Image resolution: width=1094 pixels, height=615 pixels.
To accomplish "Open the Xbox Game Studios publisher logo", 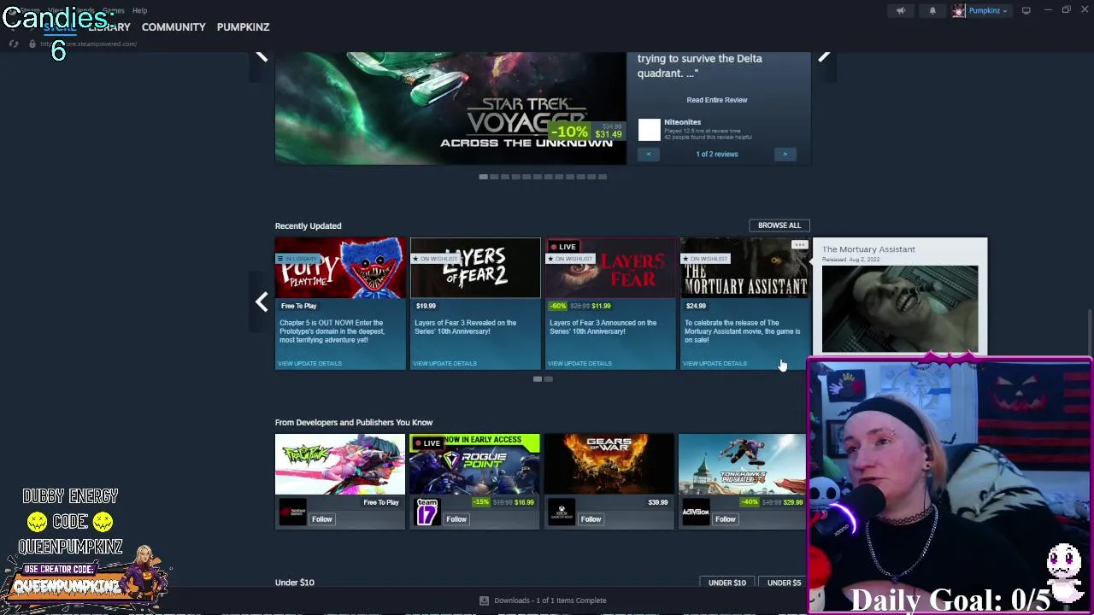I will [562, 512].
